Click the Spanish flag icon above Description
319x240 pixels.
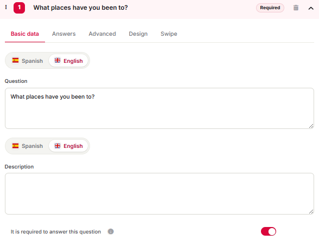tap(15, 146)
